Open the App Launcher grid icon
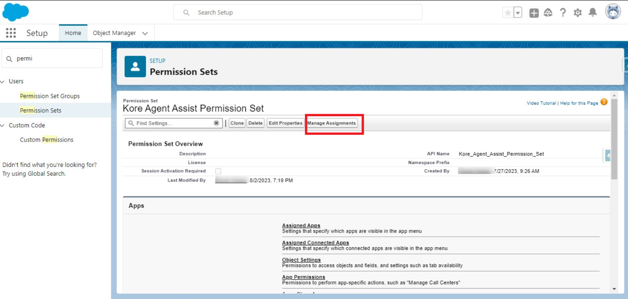 click(x=11, y=33)
